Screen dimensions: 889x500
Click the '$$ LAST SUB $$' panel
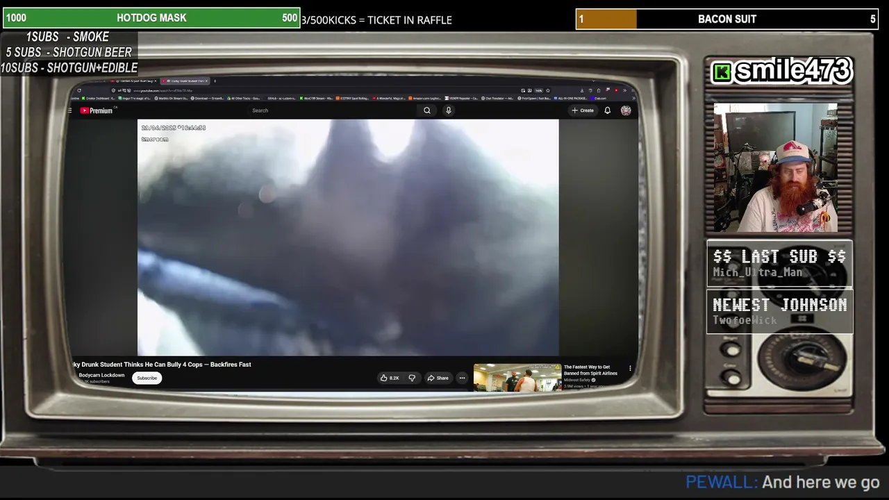(779, 264)
